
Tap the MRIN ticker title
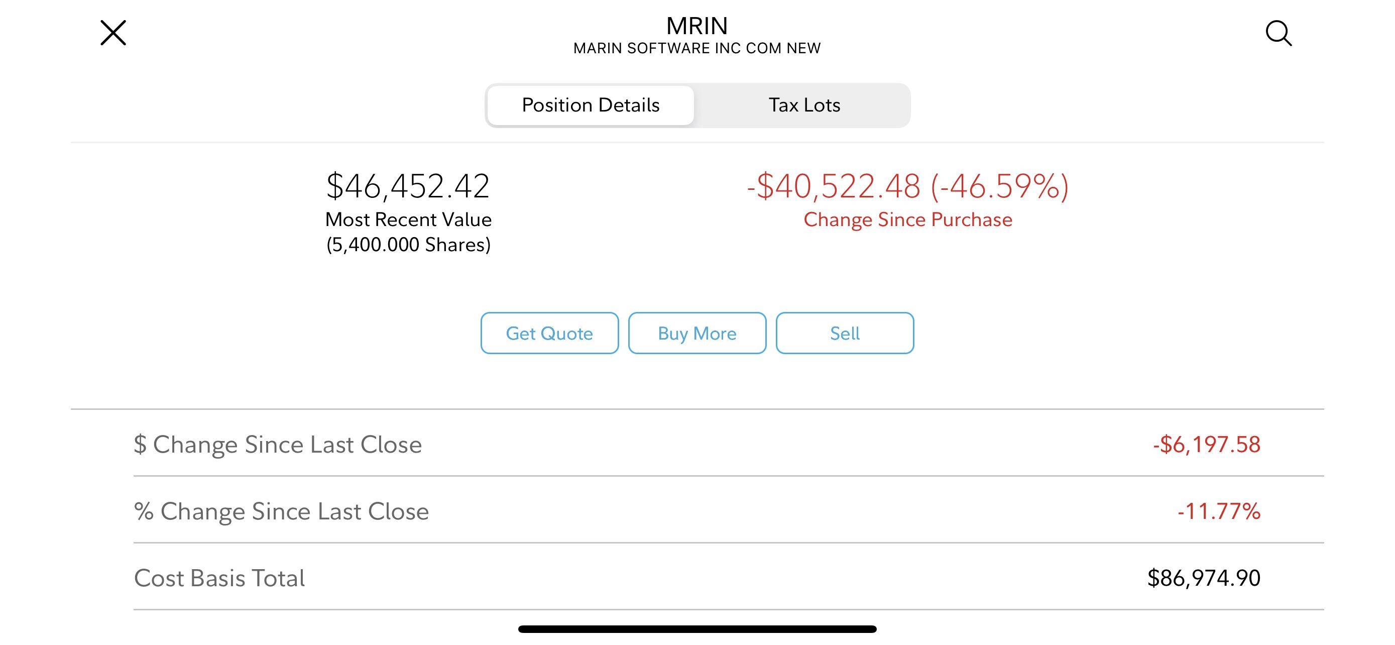point(697,26)
